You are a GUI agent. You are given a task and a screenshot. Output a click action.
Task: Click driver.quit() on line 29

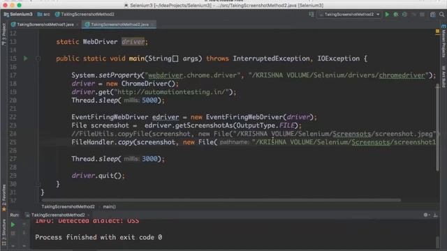coord(98,176)
